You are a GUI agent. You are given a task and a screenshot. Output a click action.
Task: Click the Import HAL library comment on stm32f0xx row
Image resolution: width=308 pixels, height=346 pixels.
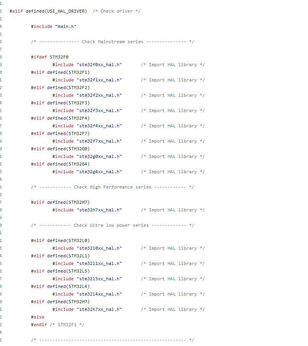173,65
